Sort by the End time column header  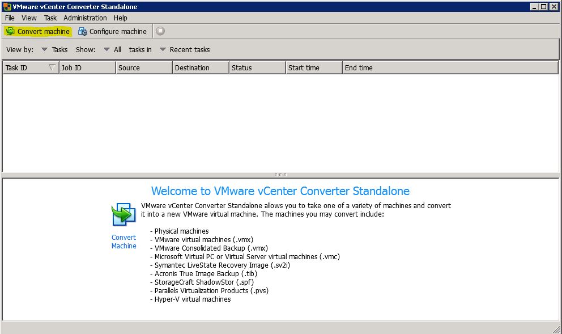(450, 67)
